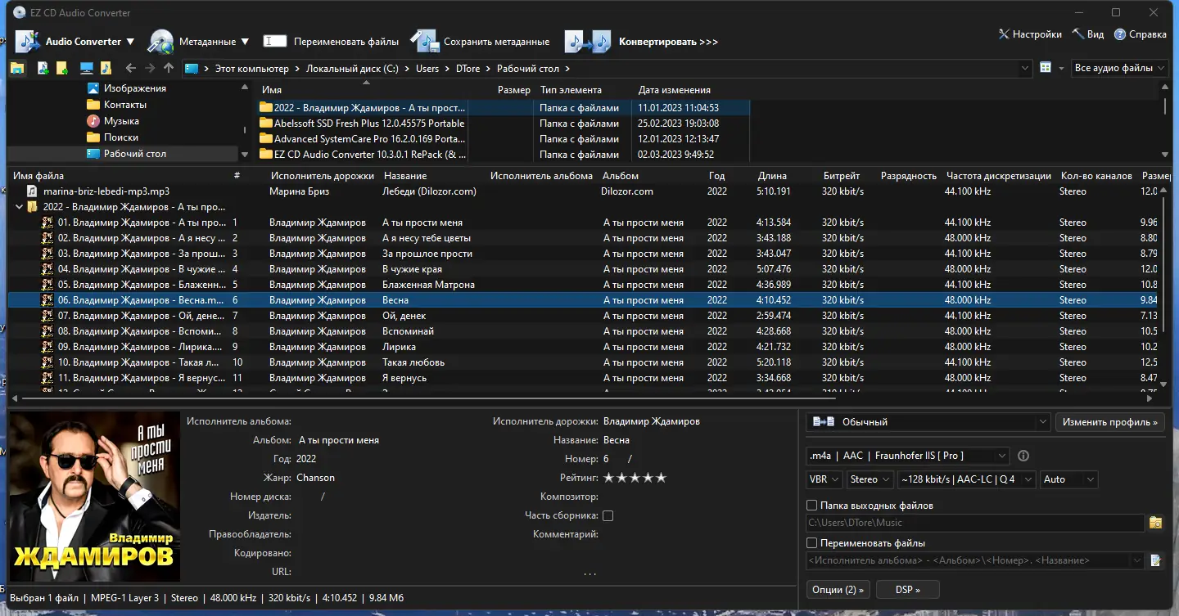
Task: Browse for output folder using folder icon
Action: tap(1155, 523)
